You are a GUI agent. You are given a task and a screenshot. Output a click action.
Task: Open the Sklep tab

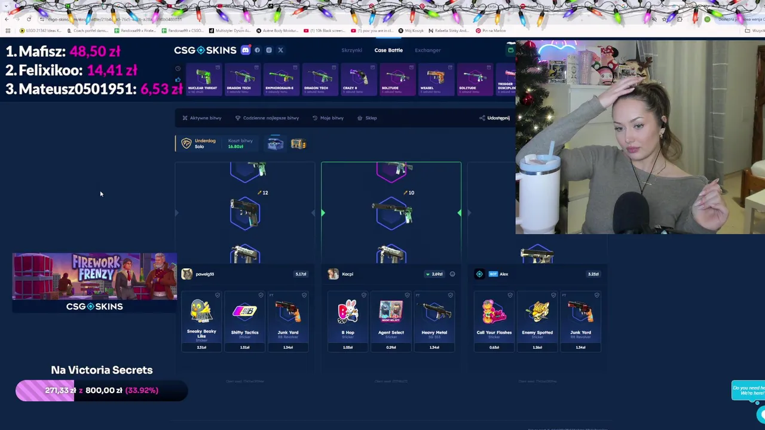367,118
